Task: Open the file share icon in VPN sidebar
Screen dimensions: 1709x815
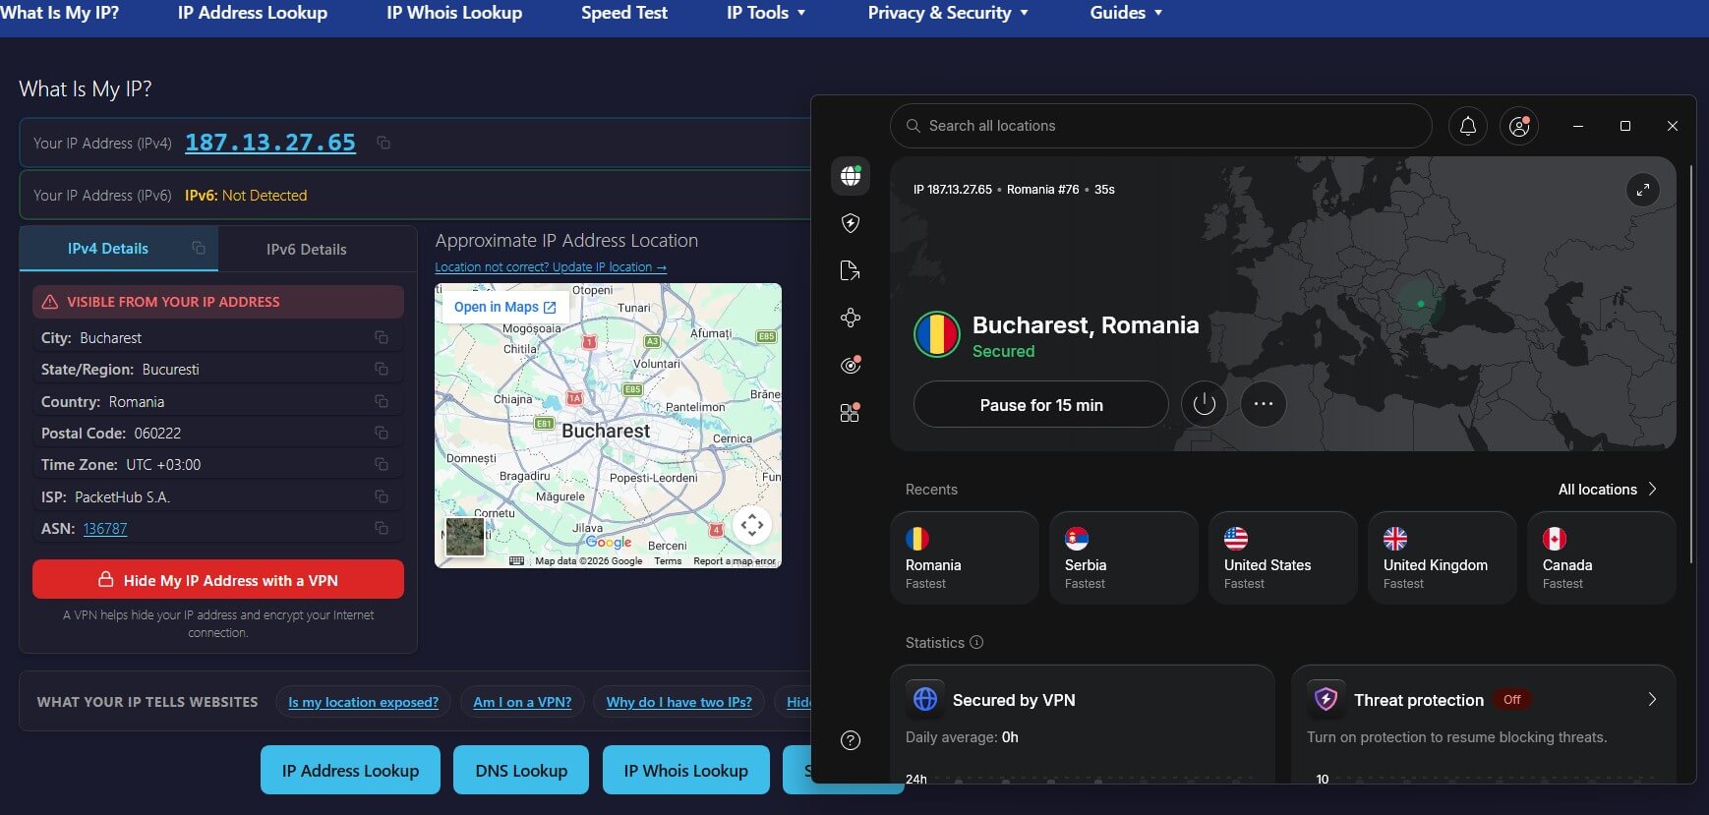Action: click(x=851, y=270)
